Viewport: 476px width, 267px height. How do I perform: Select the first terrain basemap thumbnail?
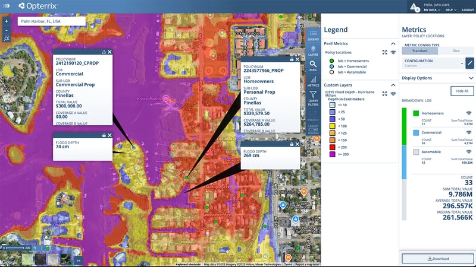[27, 259]
